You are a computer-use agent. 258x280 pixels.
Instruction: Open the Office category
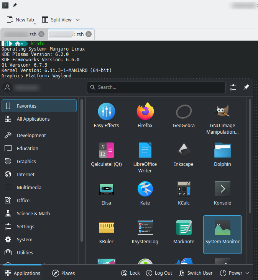(x=39, y=201)
